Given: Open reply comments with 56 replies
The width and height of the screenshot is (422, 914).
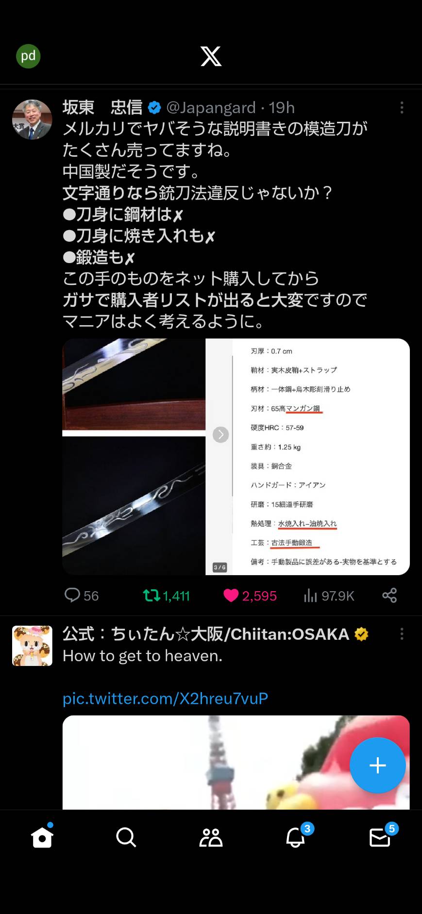Looking at the screenshot, I should [x=82, y=596].
